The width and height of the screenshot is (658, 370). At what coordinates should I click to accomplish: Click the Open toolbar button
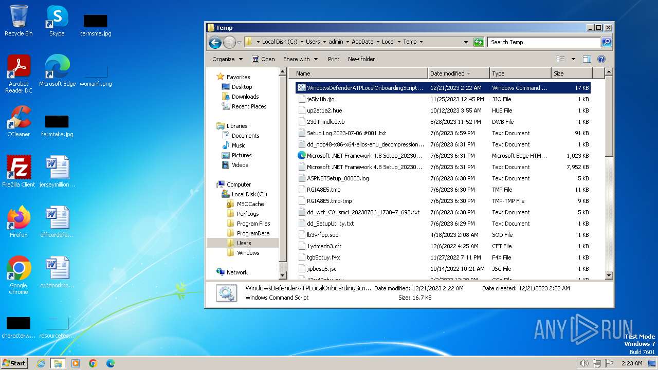pyautogui.click(x=263, y=59)
